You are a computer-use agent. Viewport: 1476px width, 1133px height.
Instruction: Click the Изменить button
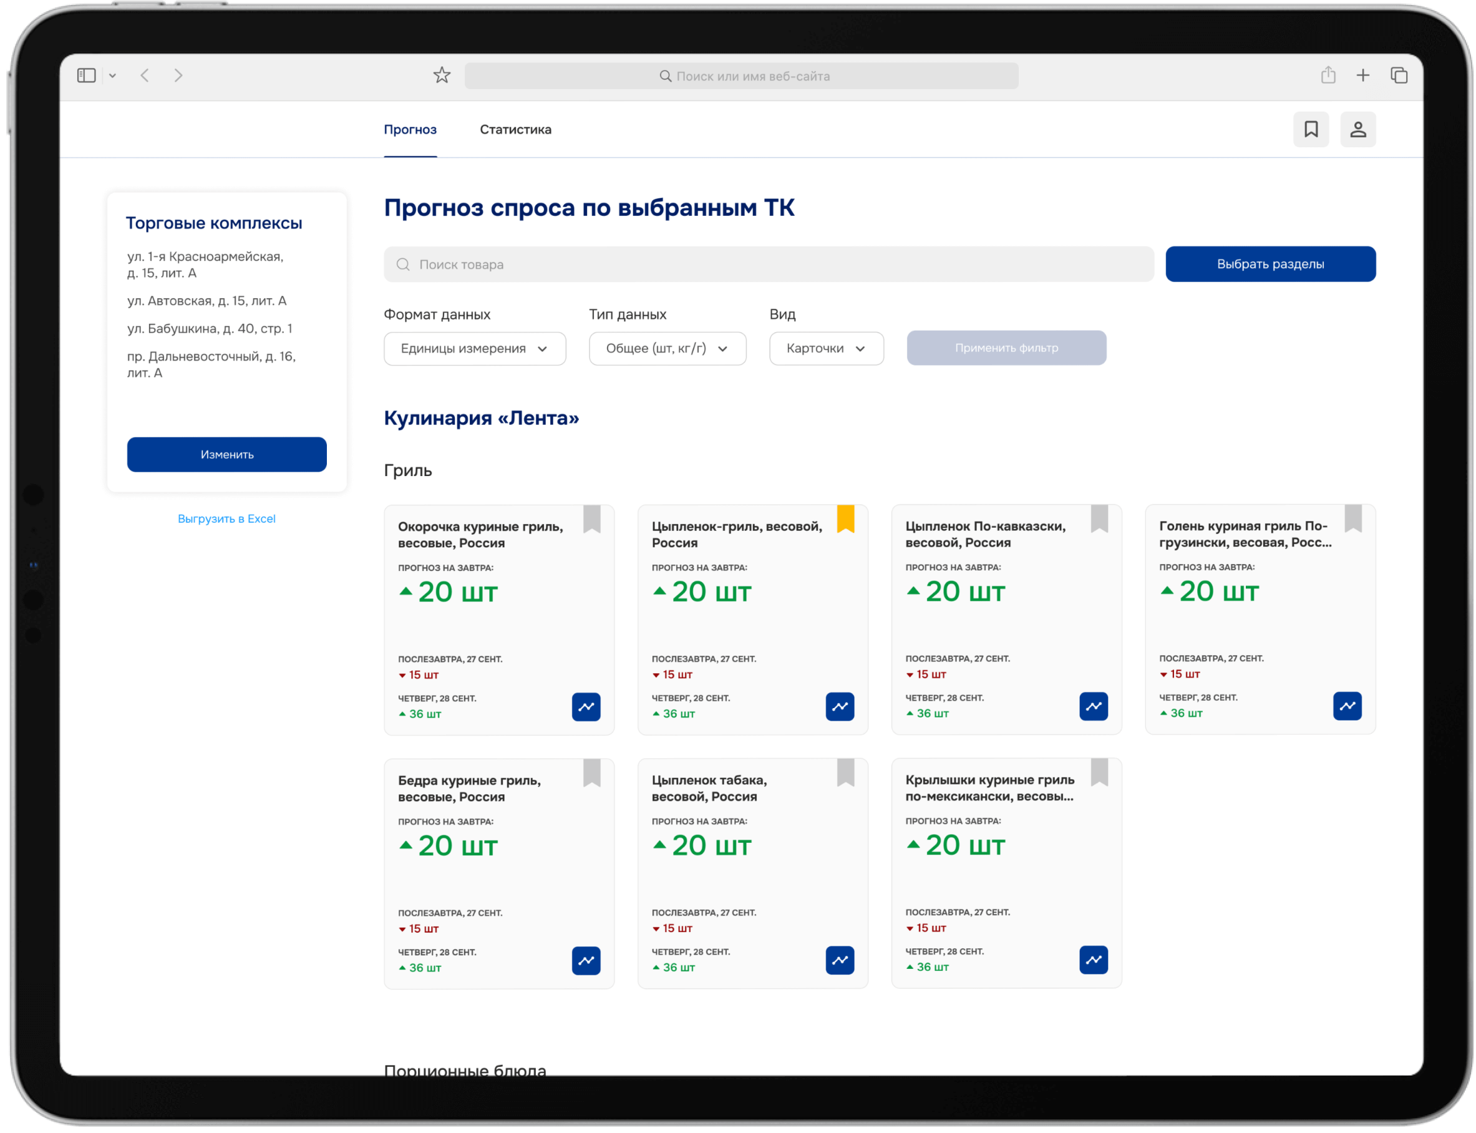(x=227, y=455)
